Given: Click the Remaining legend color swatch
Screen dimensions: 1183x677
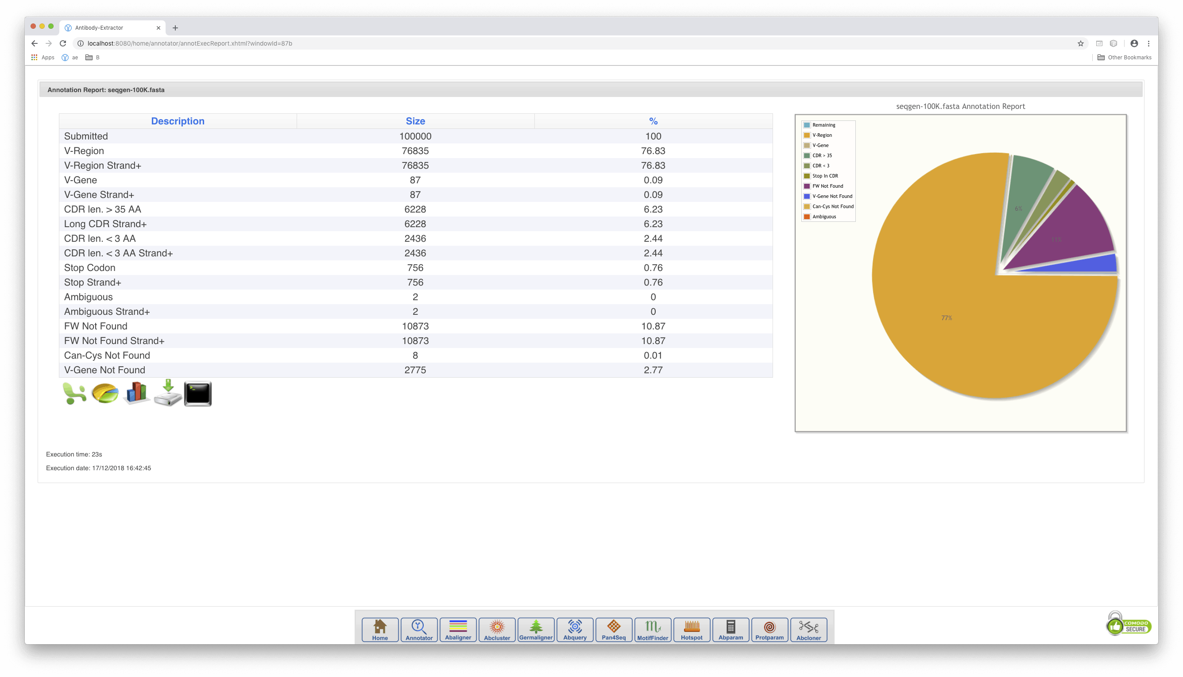Looking at the screenshot, I should point(807,125).
